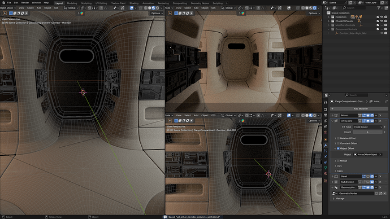Click the Scene name field
Image resolution: width=390 pixels, height=219 pixels.
(x=336, y=3)
